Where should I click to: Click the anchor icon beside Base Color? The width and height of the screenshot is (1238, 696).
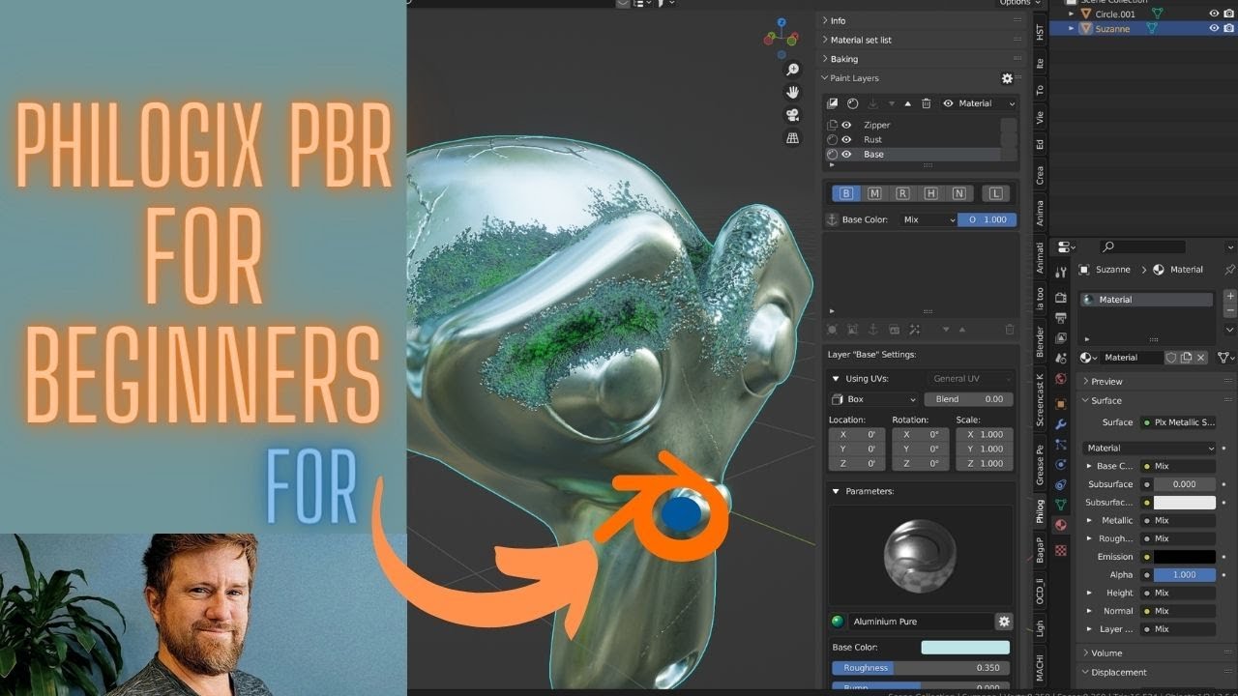pos(831,219)
